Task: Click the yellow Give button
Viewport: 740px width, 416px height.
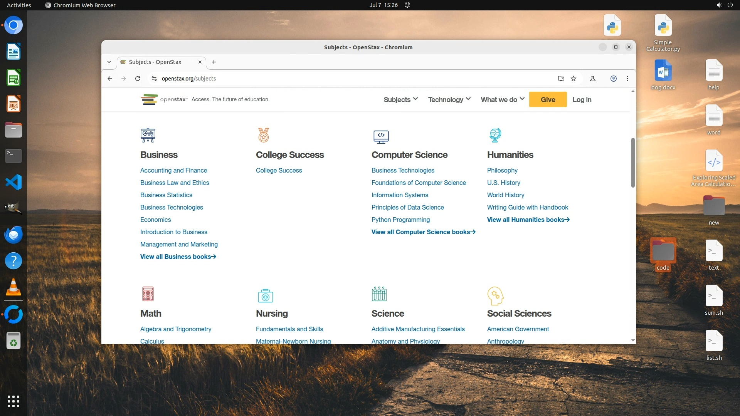Action: [548, 99]
